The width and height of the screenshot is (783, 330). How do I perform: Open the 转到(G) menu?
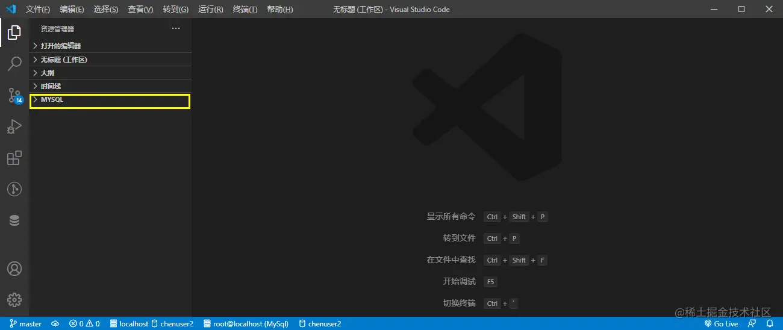pyautogui.click(x=175, y=9)
